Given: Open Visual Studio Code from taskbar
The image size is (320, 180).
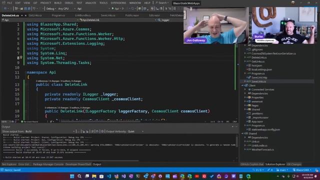Looking at the screenshot, I should (109, 176).
